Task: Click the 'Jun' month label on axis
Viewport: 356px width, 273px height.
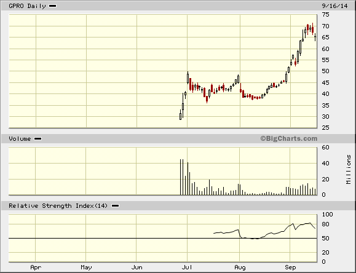Action: [137, 267]
